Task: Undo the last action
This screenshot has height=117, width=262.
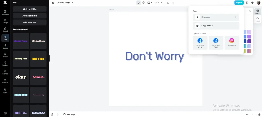Action: pos(168,3)
